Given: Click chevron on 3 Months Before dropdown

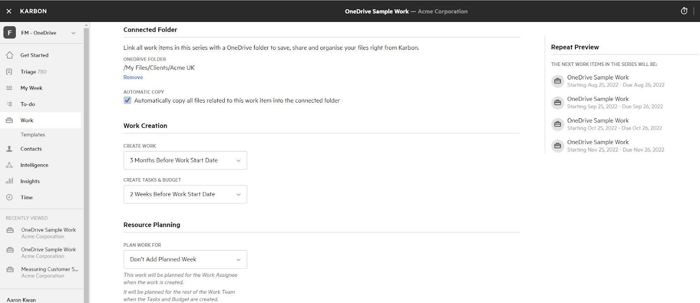Looking at the screenshot, I should [238, 161].
